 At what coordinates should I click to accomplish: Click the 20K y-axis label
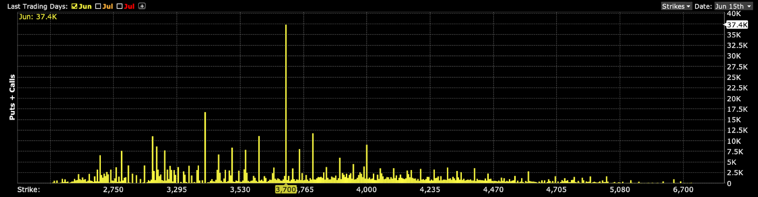734,98
